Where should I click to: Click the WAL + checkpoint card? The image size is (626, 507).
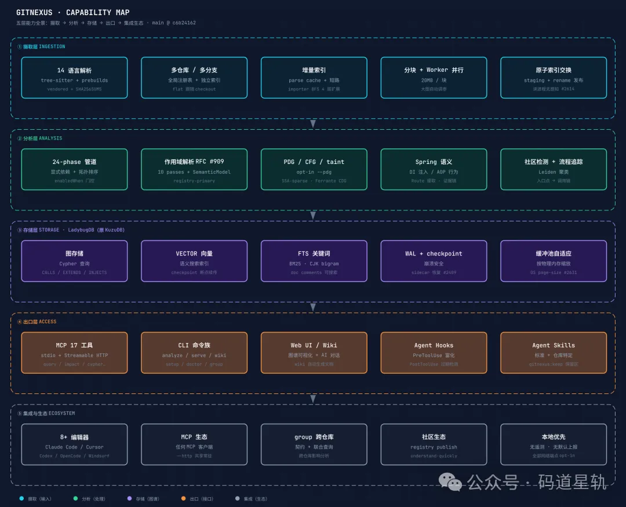pos(434,261)
